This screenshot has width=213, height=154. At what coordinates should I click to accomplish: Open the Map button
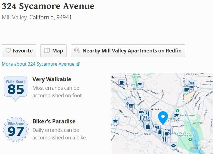[53, 51]
